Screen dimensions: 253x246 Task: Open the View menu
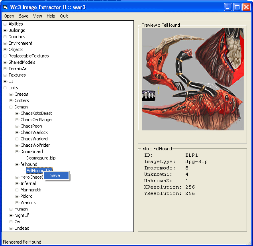pyautogui.click(x=37, y=16)
